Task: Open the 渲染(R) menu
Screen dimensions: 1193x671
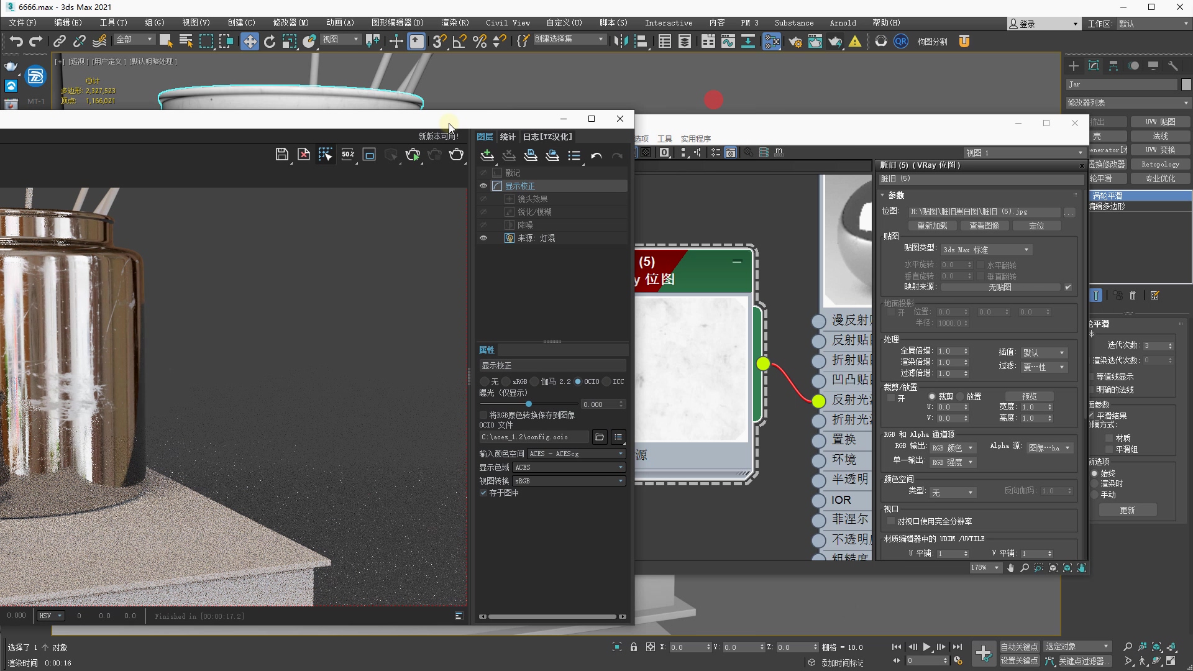Action: tap(455, 22)
